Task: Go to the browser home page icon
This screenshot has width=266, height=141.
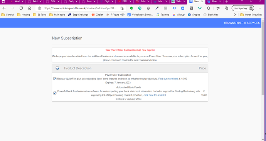Action: point(30,8)
